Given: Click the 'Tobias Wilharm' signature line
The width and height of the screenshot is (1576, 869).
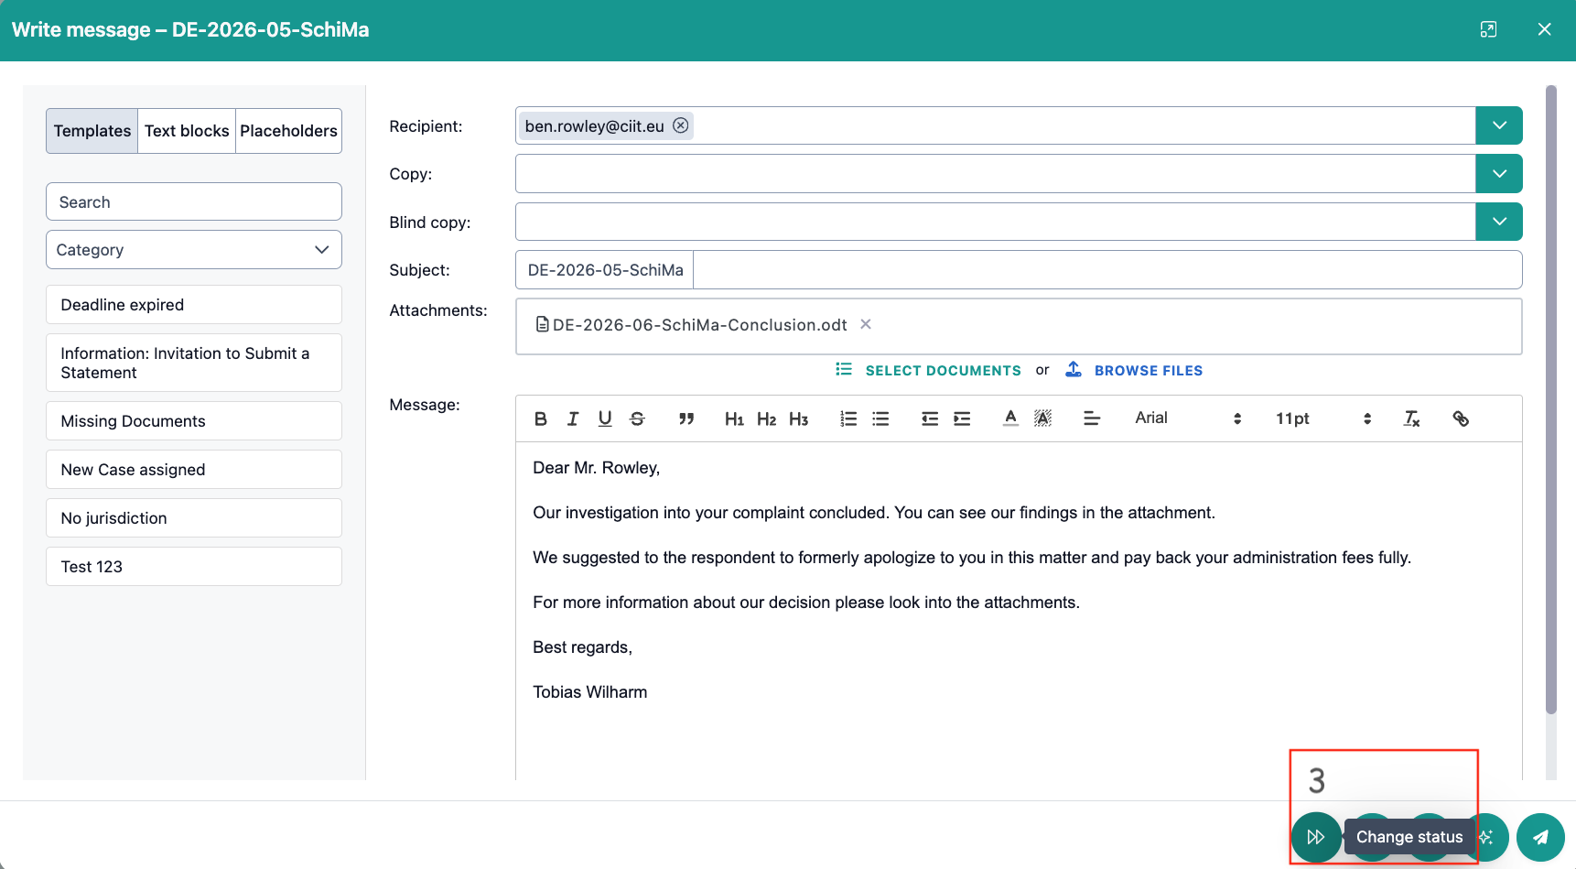Looking at the screenshot, I should [x=589, y=692].
